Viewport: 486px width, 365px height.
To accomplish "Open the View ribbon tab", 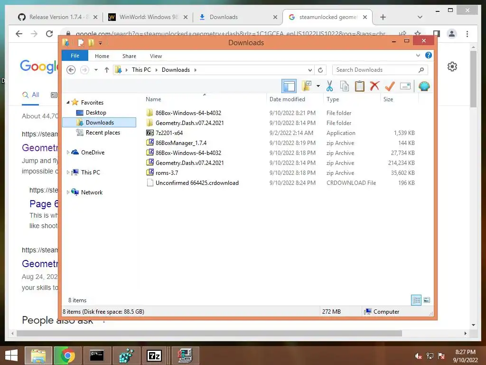I will pos(156,56).
